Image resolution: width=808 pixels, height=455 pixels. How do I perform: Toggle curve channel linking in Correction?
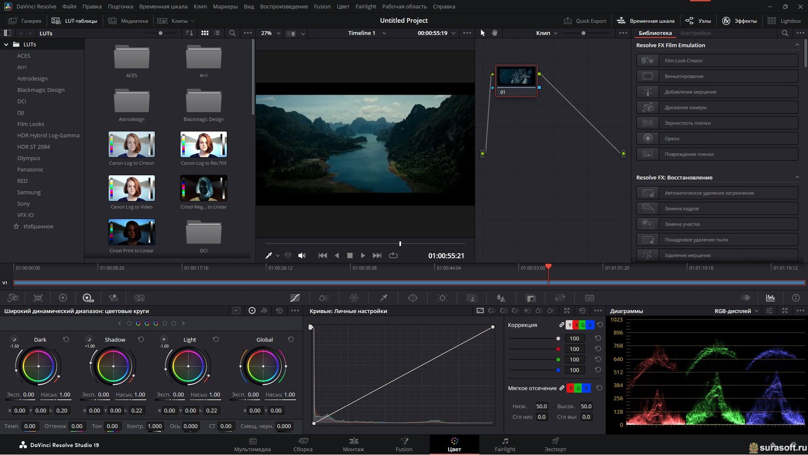coord(562,325)
